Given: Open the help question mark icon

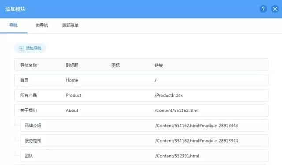Looking at the screenshot, I should pos(263,9).
